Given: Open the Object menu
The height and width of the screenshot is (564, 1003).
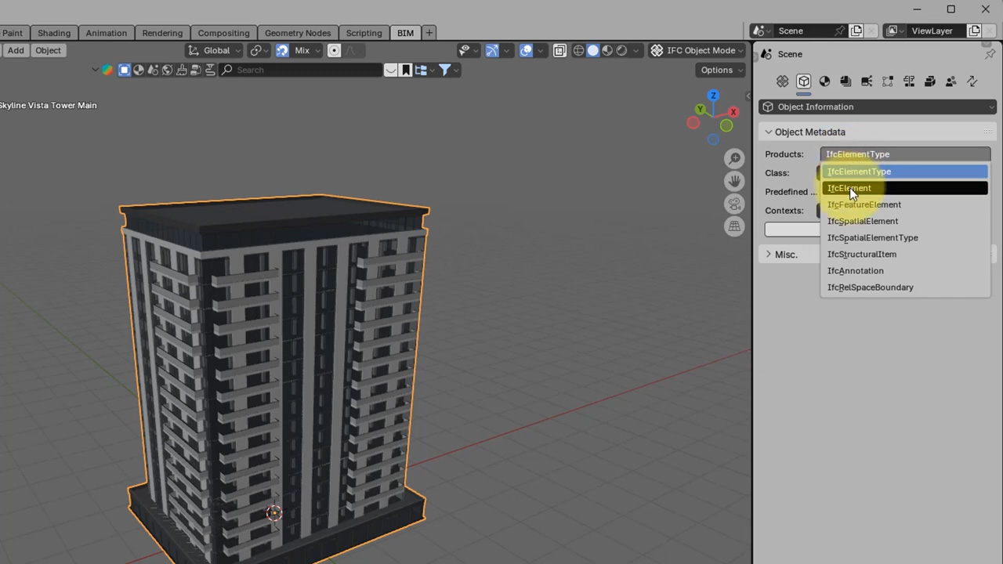Looking at the screenshot, I should (x=48, y=50).
